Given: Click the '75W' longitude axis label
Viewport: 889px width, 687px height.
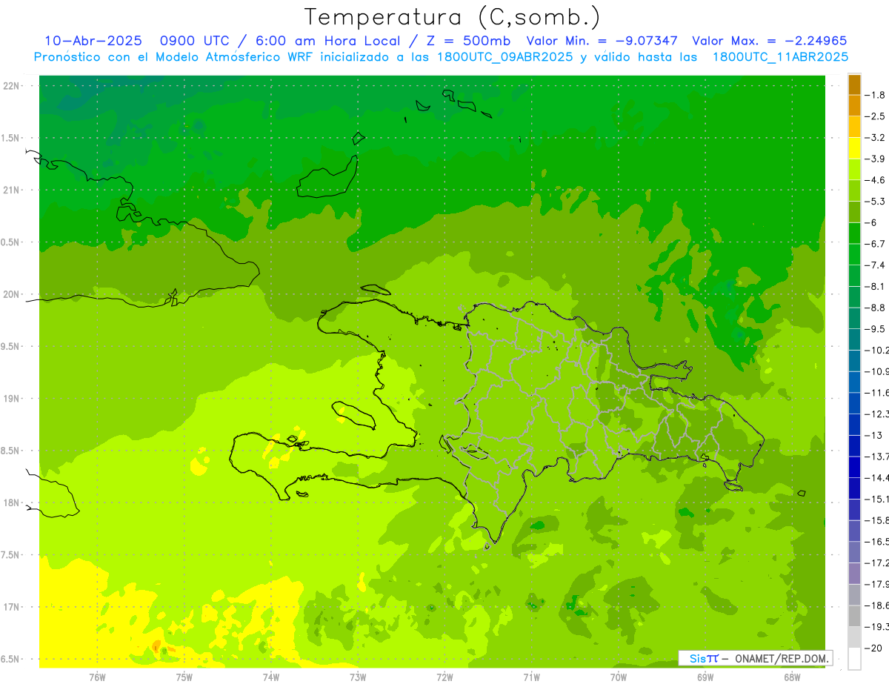Looking at the screenshot, I should (x=184, y=677).
